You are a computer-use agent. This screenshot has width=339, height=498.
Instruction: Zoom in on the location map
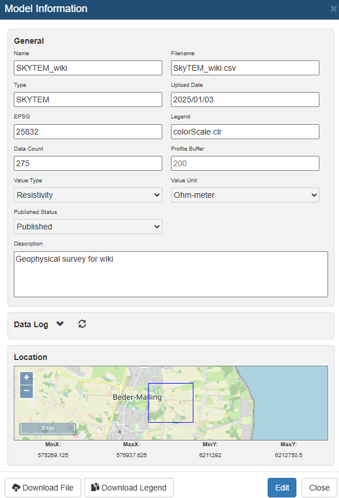(x=26, y=378)
